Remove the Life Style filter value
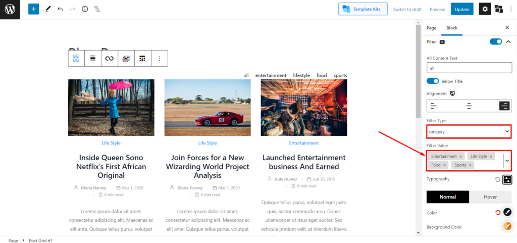Viewport: 517px width, 243px height. 491,156
